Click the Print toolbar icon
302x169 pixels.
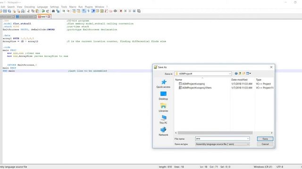coord(23,11)
